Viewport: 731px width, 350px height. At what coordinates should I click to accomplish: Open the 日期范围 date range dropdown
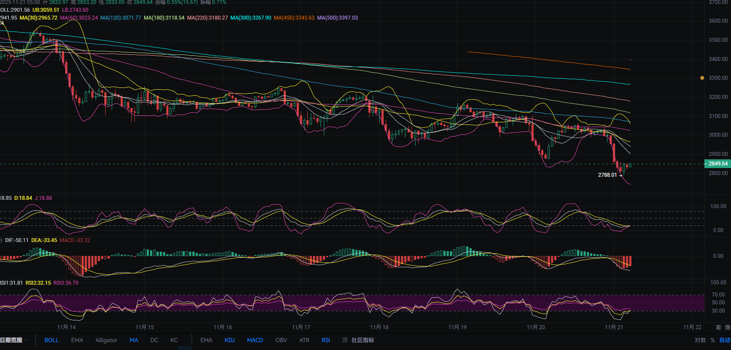point(13,340)
